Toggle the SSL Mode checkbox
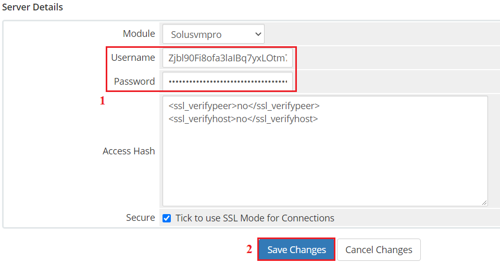The width and height of the screenshot is (500, 264). 167,218
